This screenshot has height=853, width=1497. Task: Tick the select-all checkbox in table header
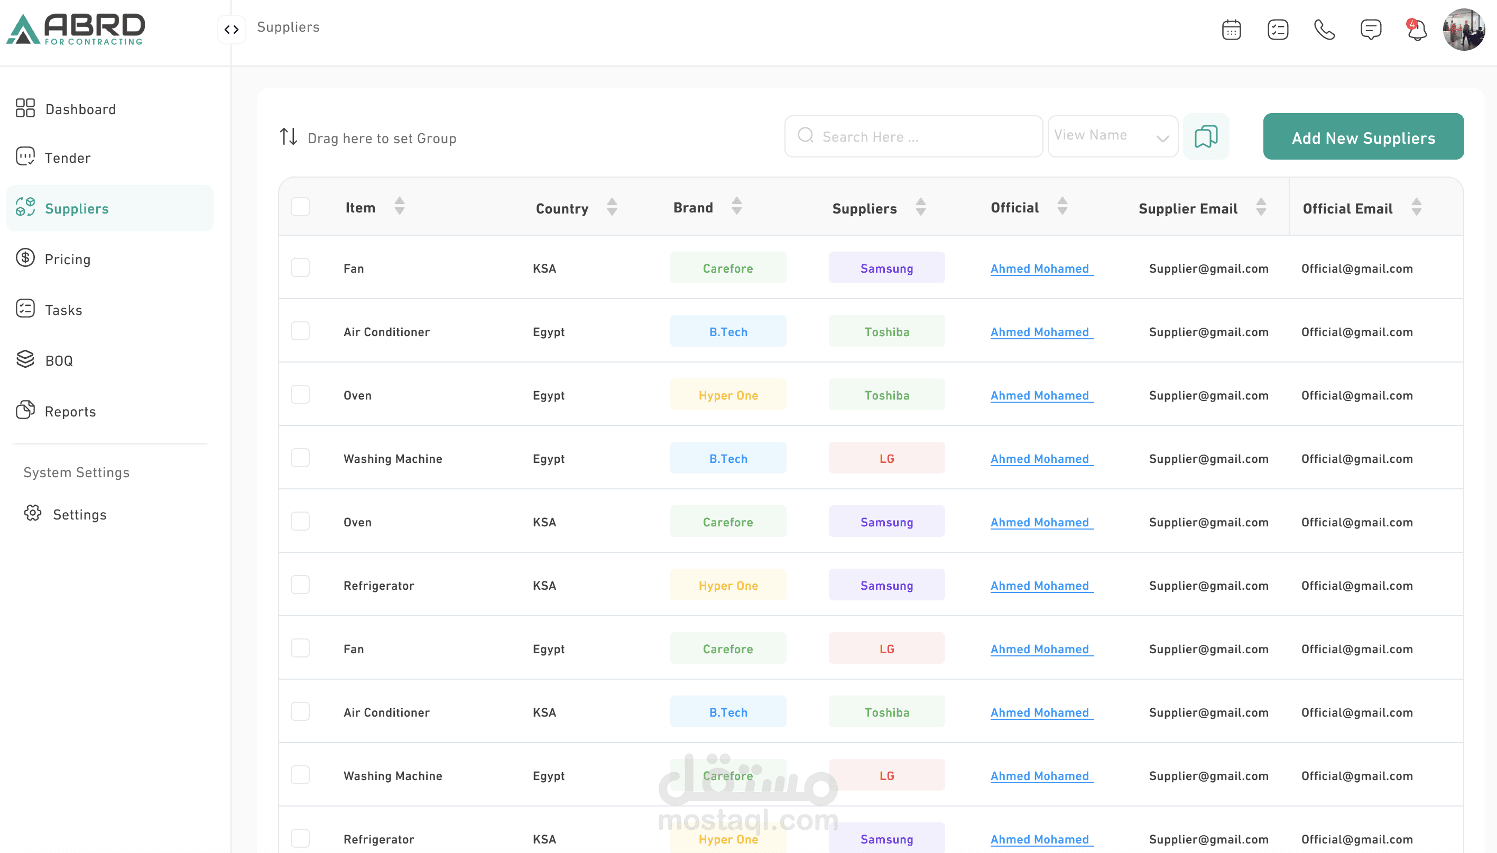[x=300, y=207]
